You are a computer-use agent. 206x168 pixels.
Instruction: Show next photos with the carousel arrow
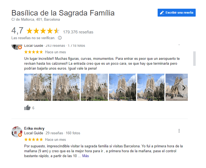point(184,88)
